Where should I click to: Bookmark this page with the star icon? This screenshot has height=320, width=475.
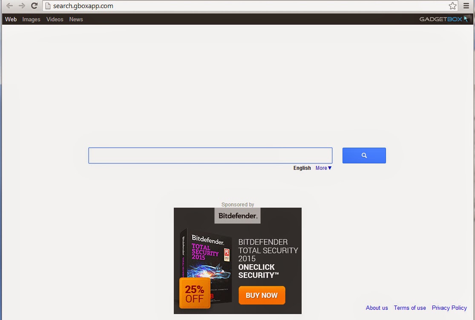coord(452,6)
